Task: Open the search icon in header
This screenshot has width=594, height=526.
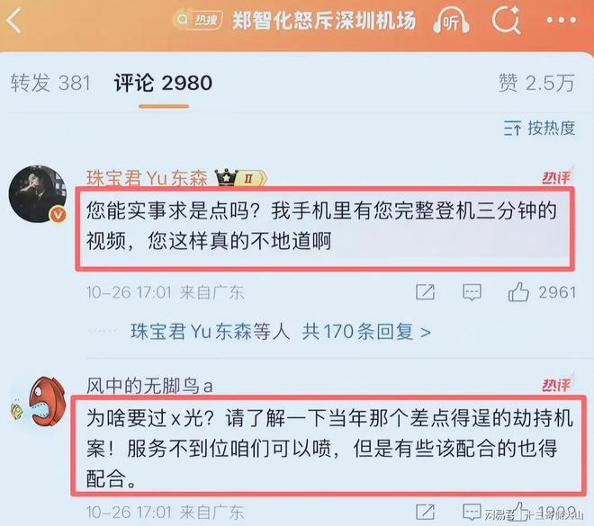Action: [506, 22]
